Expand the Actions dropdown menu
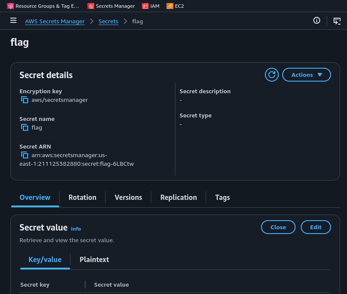 point(306,75)
